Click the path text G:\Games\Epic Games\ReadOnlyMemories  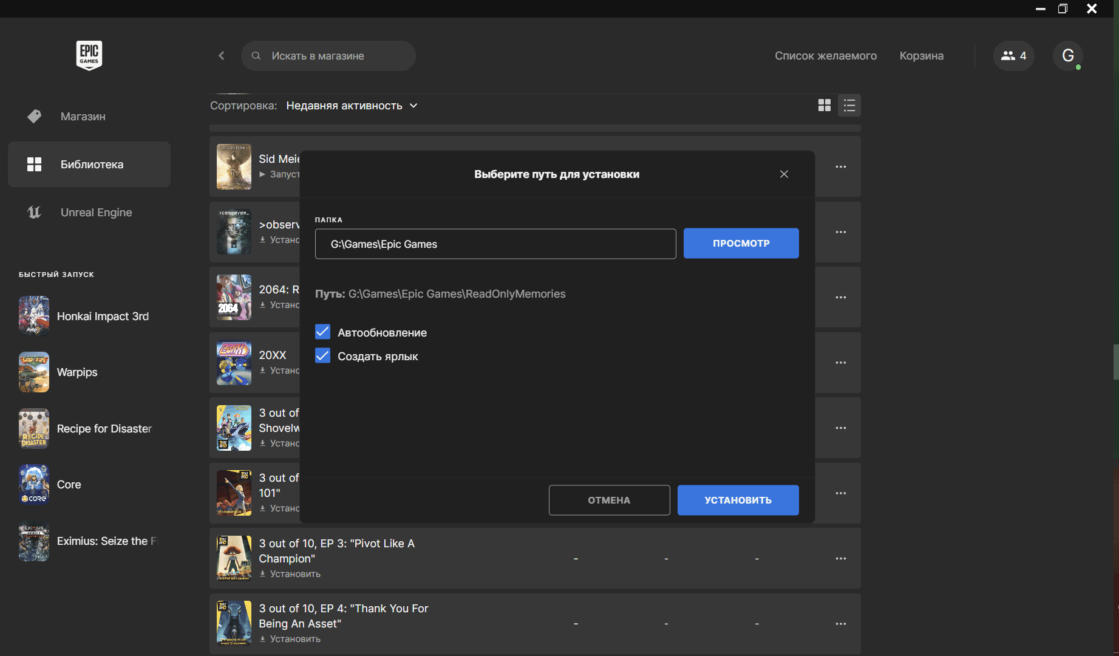457,294
